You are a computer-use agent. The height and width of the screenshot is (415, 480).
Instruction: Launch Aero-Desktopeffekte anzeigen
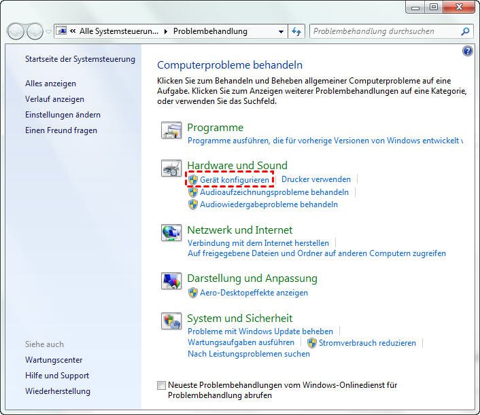[254, 293]
